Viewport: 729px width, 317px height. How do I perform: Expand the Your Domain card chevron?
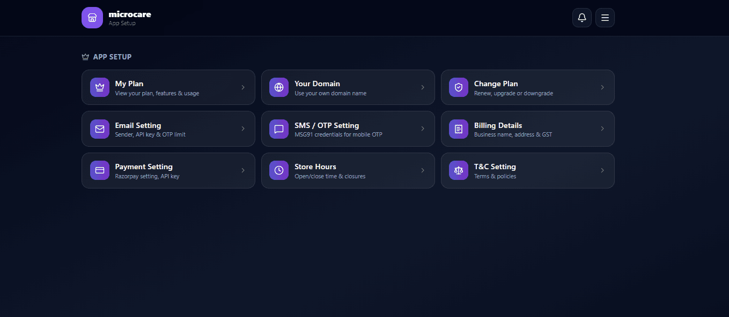point(423,87)
